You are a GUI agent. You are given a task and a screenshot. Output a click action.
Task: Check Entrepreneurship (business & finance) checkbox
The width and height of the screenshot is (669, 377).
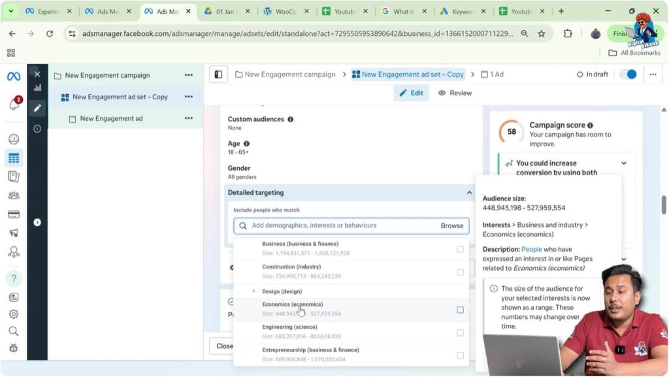tap(460, 355)
